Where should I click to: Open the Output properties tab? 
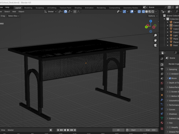[x=162, y=69]
